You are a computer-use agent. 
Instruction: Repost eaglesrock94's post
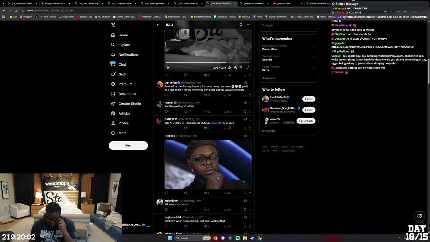point(185,226)
